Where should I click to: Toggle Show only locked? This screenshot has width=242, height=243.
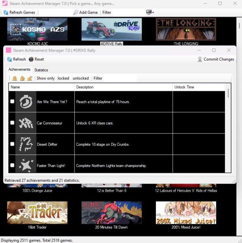[x=63, y=78]
